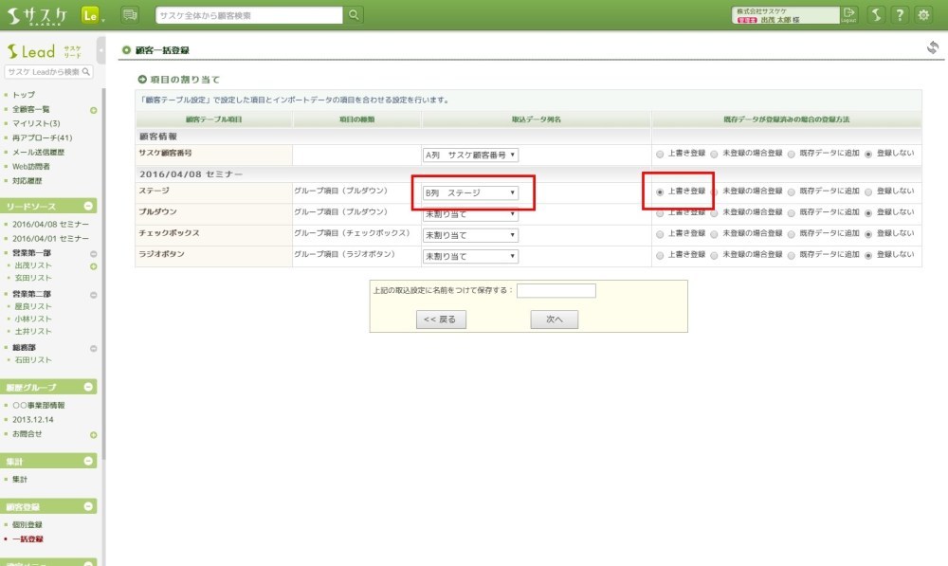Click the << 戻る button
Viewport: 948px width, 566px height.
click(x=441, y=320)
